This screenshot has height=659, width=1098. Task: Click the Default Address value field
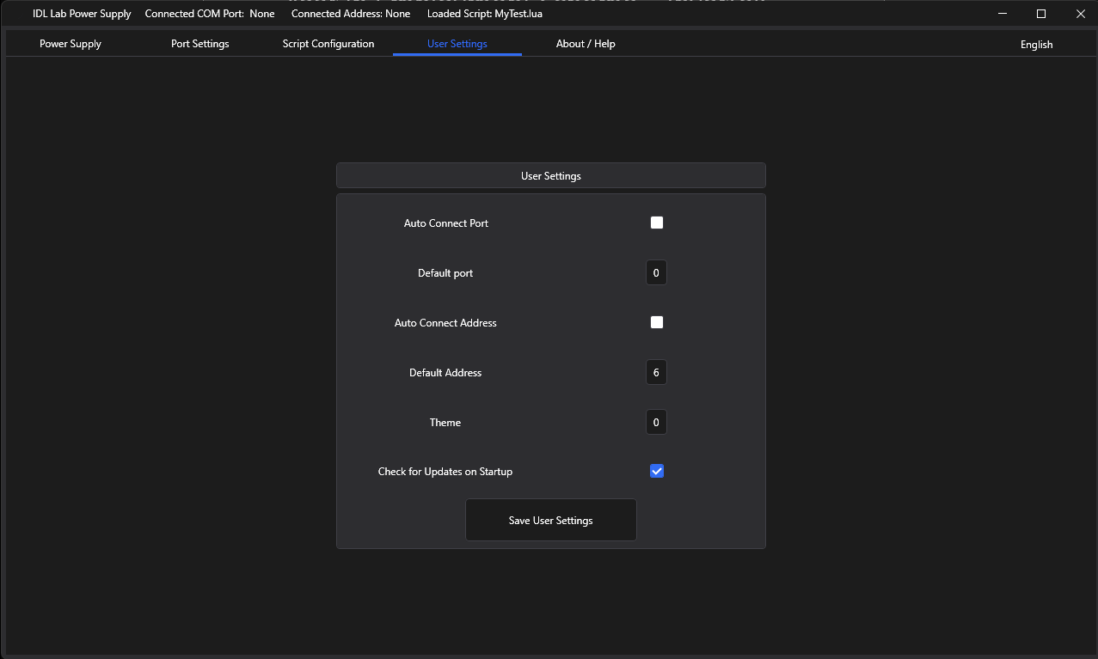[x=656, y=373]
